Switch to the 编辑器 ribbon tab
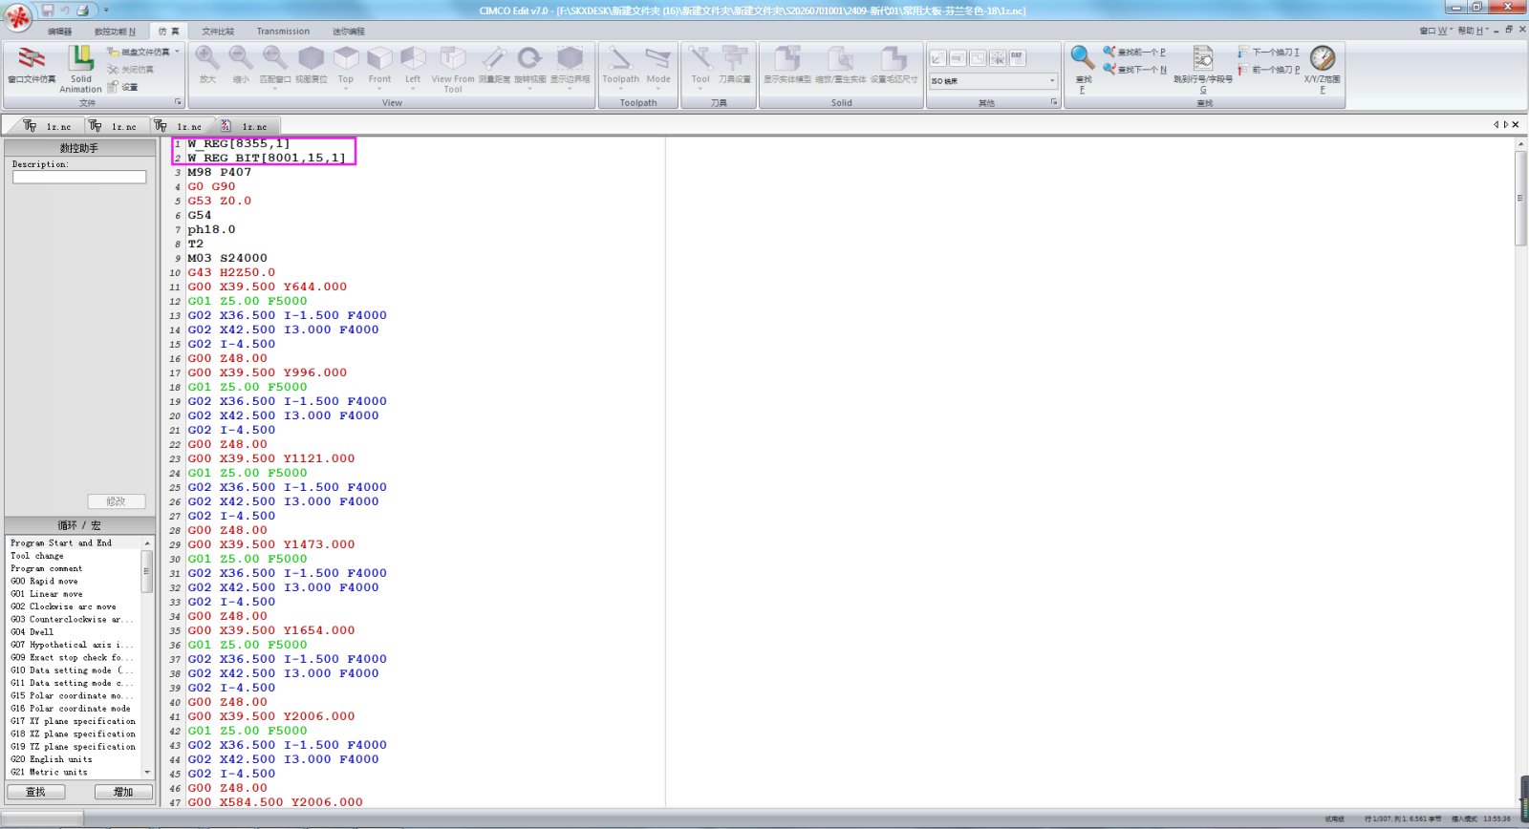This screenshot has height=829, width=1529. click(60, 32)
